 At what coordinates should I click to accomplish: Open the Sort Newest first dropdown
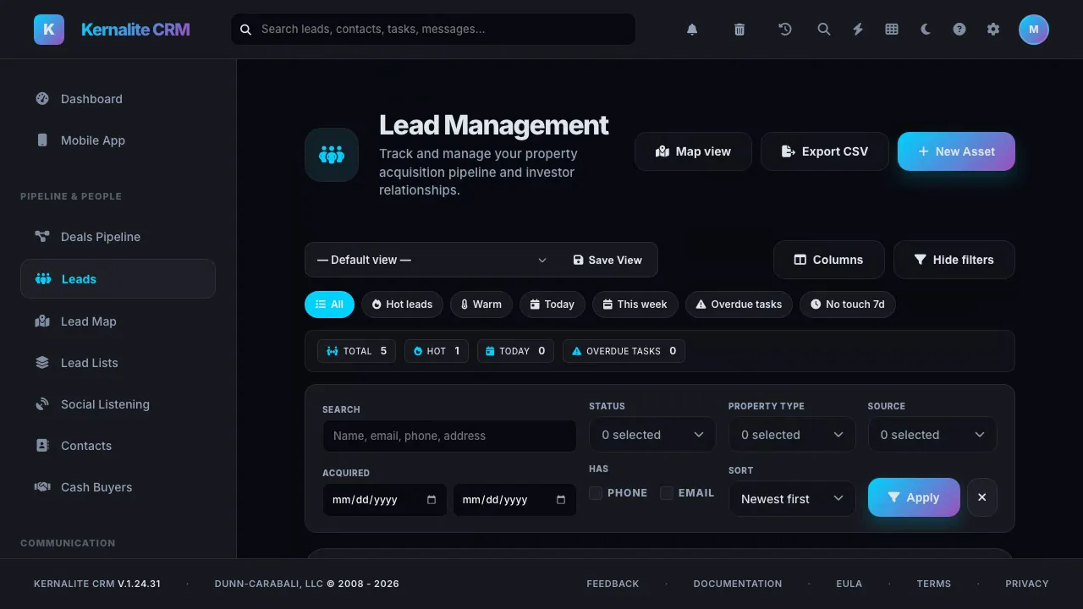click(x=792, y=499)
